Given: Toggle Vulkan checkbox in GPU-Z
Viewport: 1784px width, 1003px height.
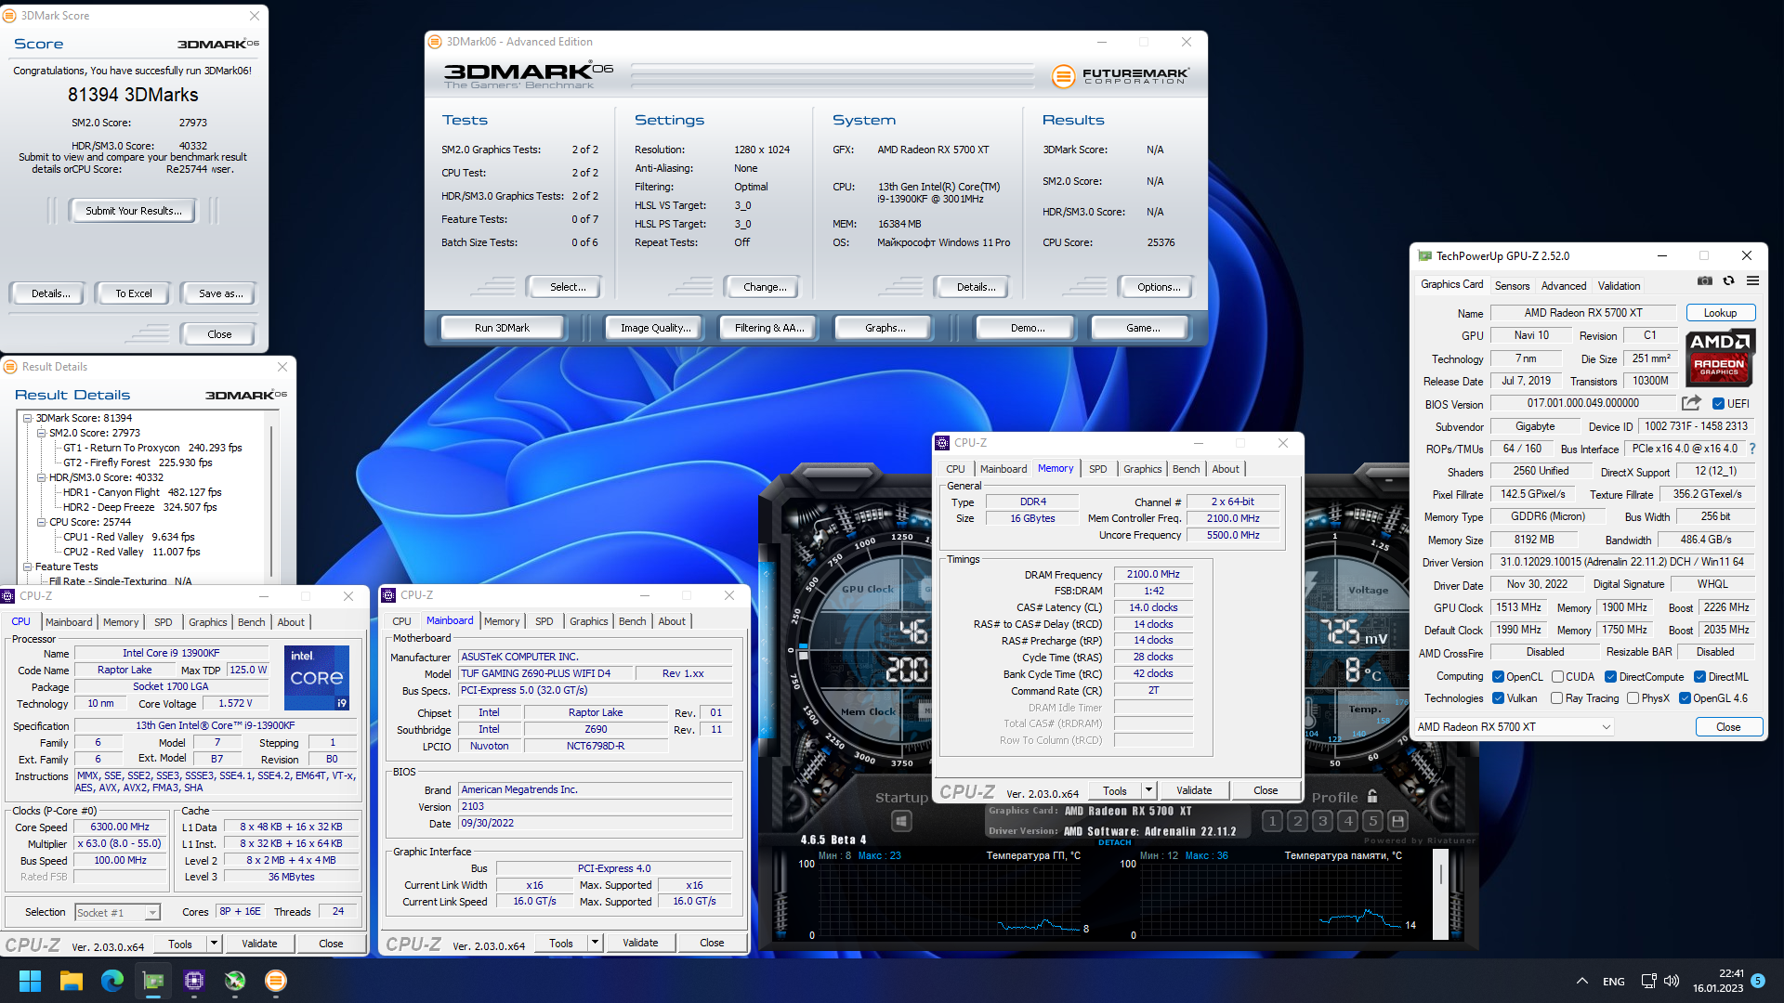Looking at the screenshot, I should 1498,698.
